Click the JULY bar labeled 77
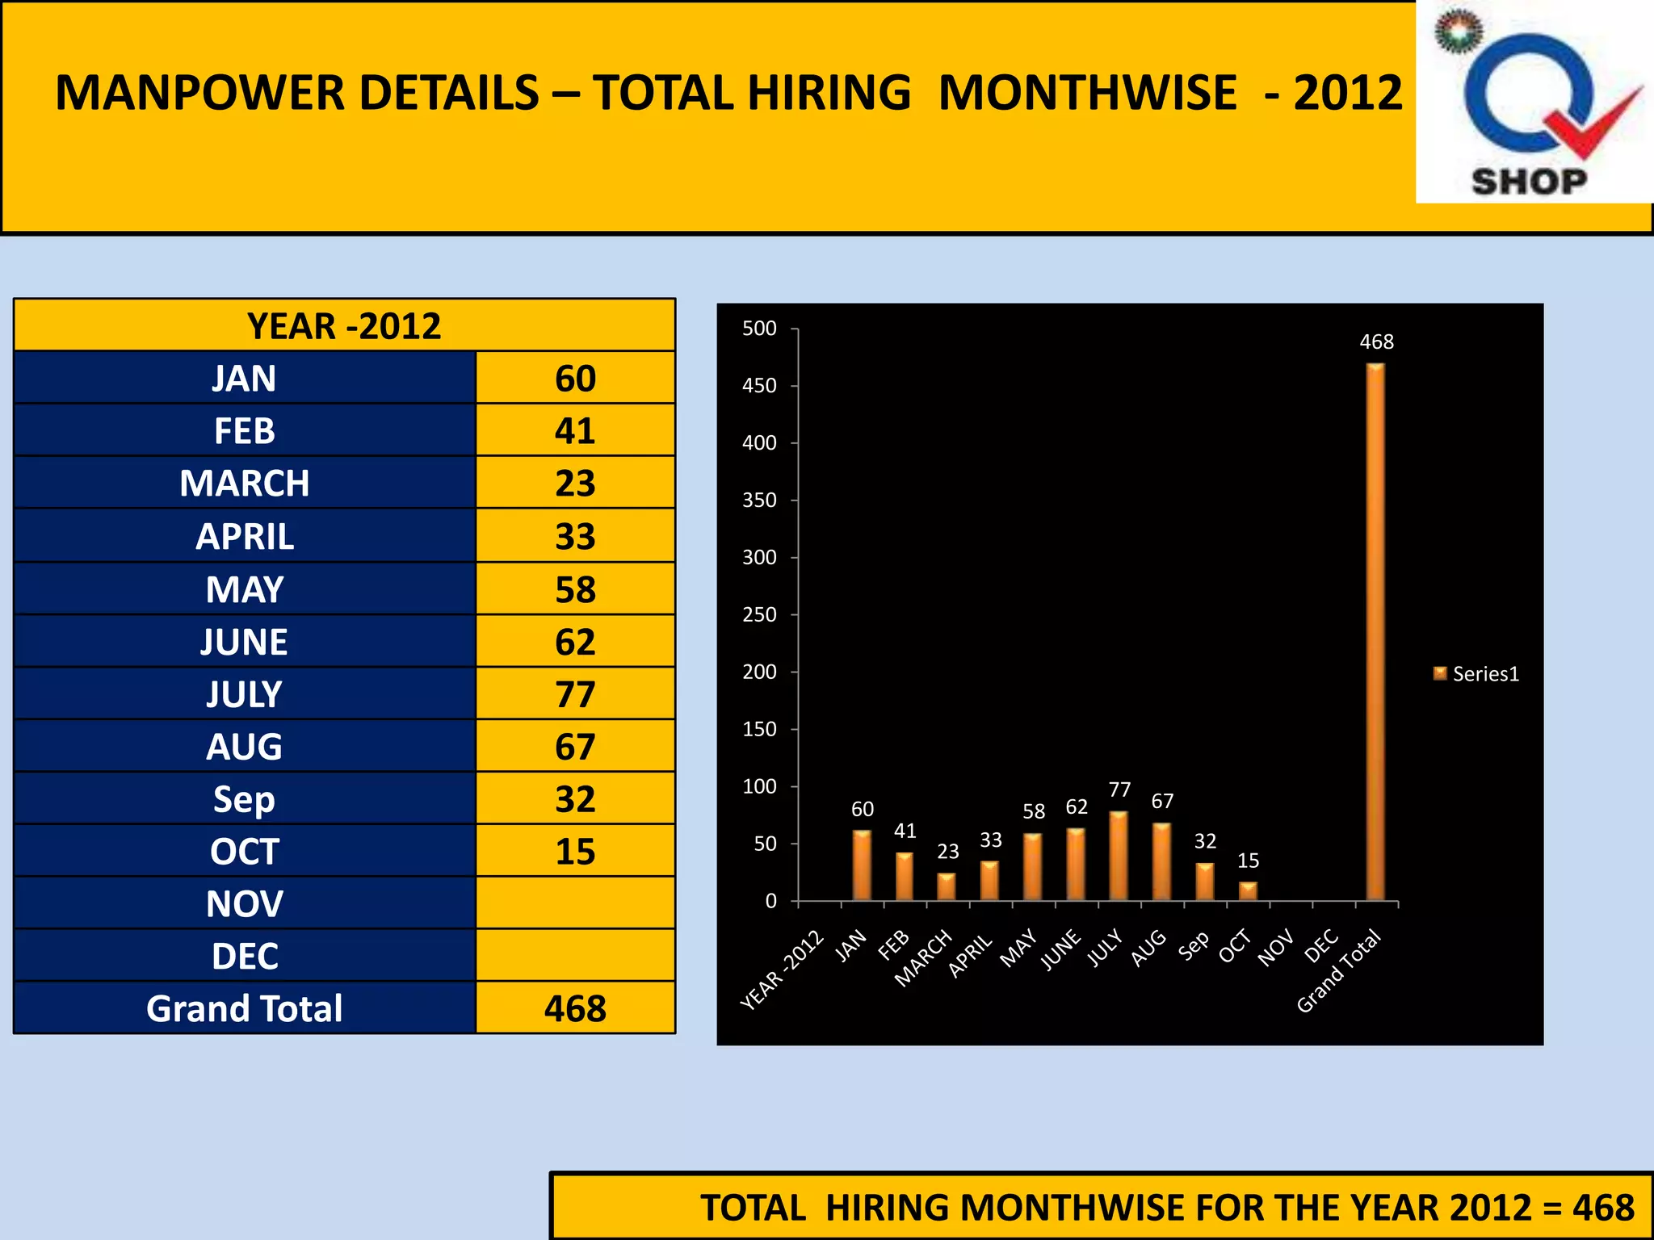1654x1240 pixels. (1119, 856)
